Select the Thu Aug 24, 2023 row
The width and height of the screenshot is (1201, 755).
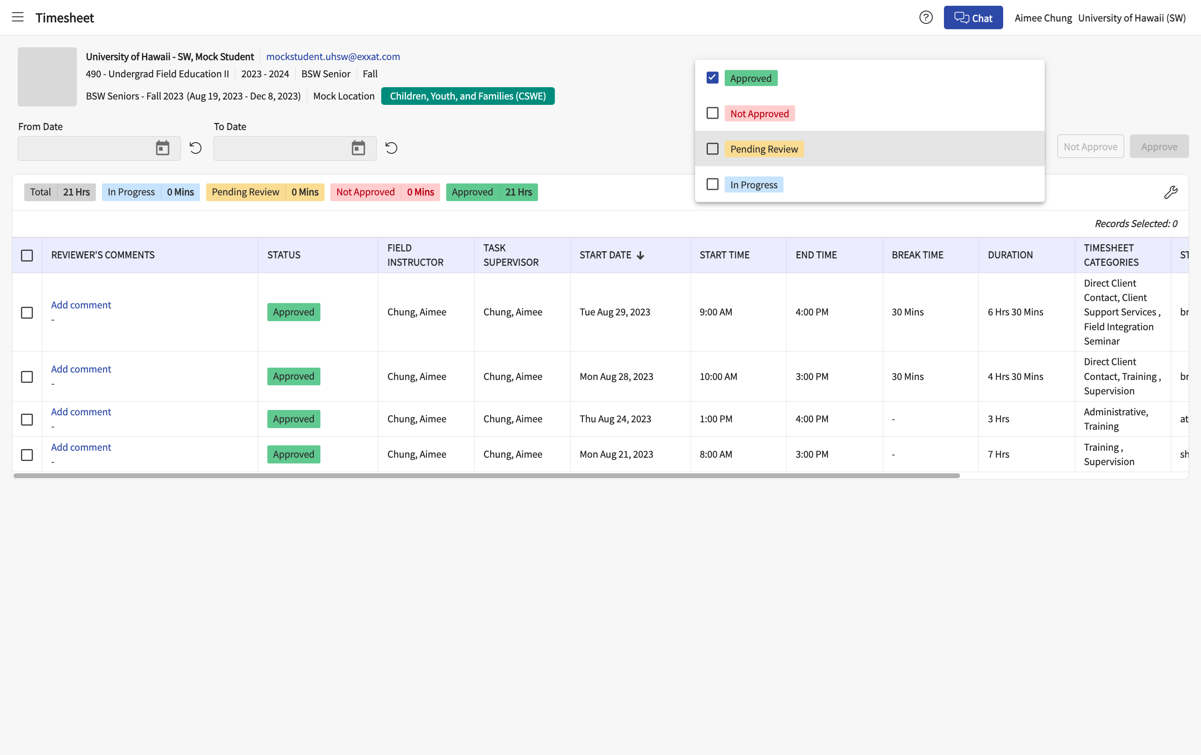[x=27, y=419]
